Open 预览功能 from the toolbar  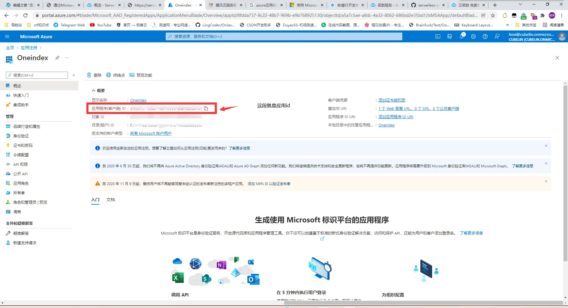pos(144,75)
